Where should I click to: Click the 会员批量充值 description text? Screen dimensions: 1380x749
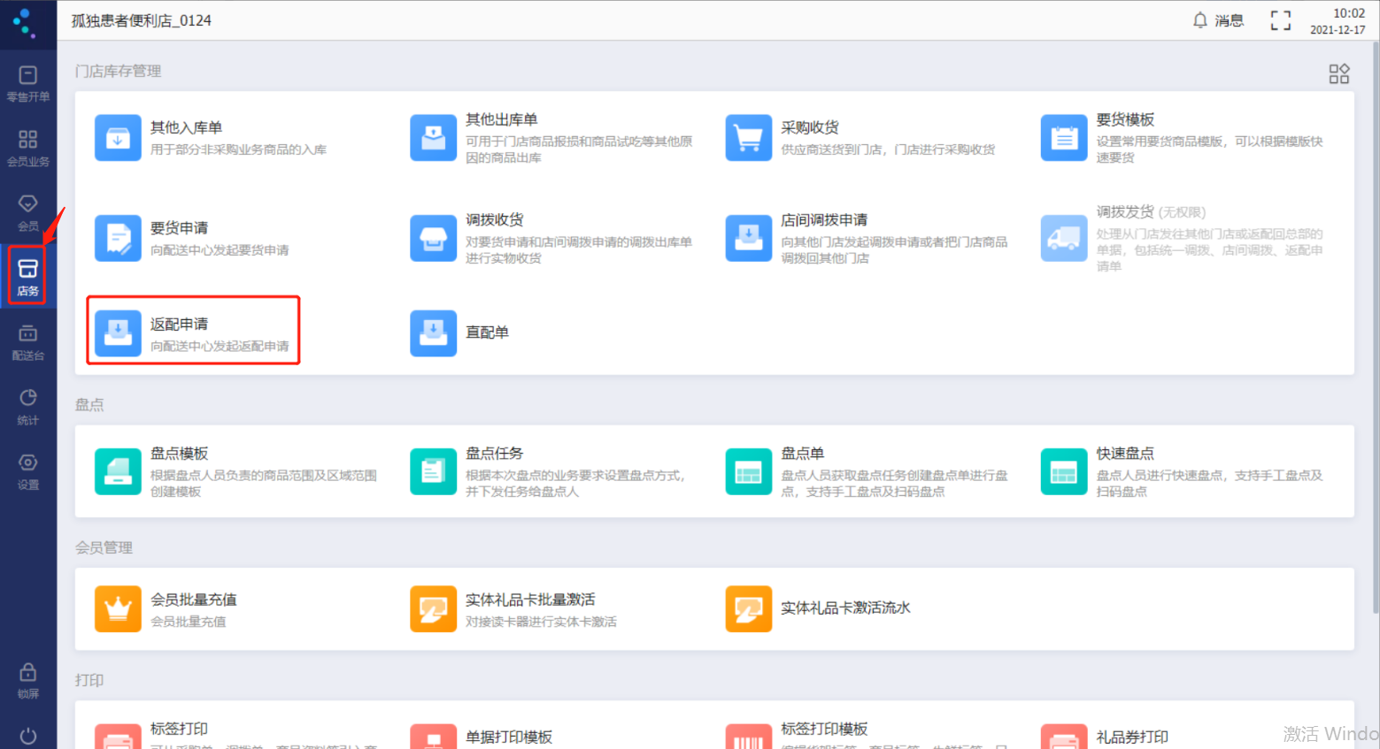tap(189, 622)
